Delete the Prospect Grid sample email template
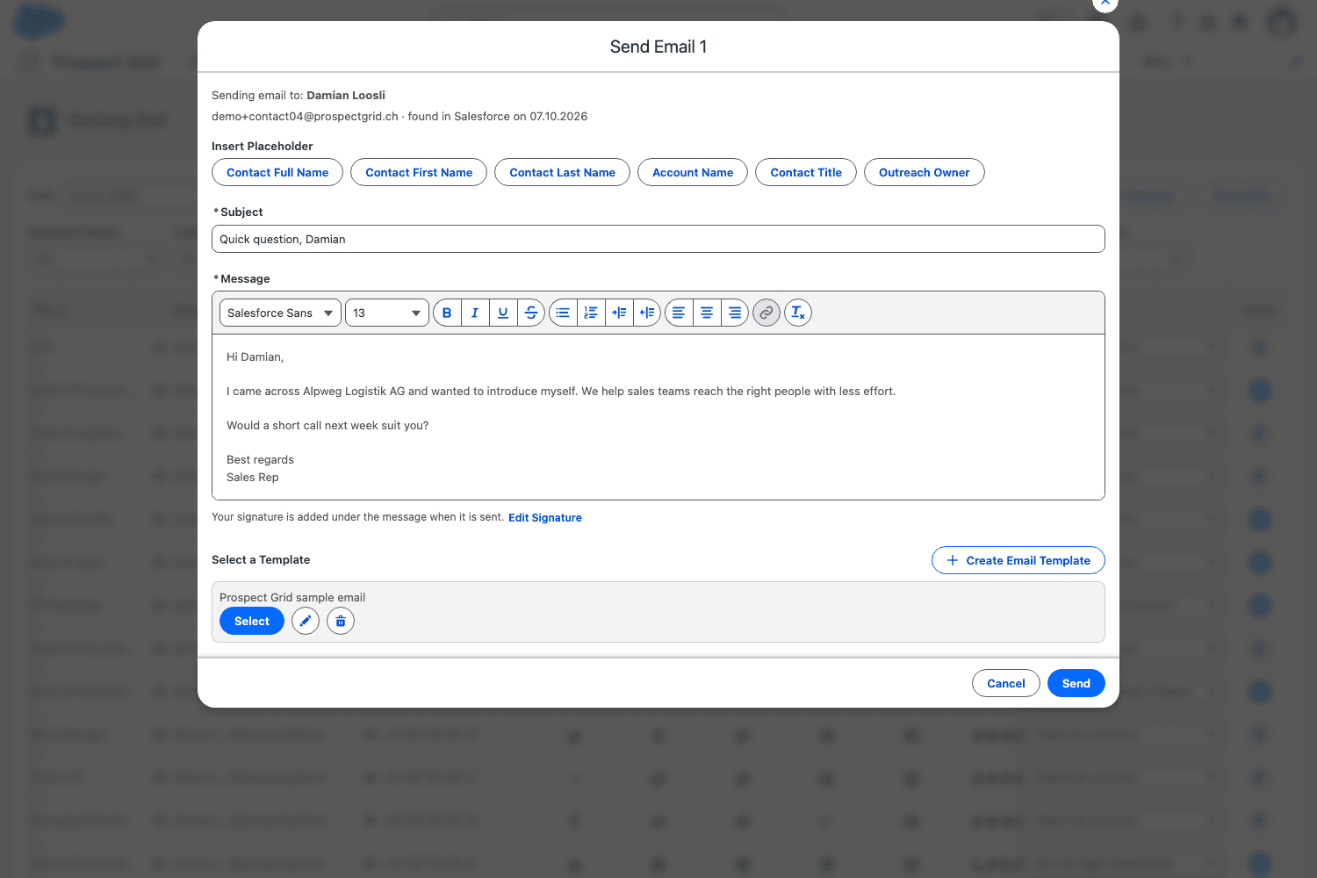This screenshot has width=1317, height=878. [341, 622]
